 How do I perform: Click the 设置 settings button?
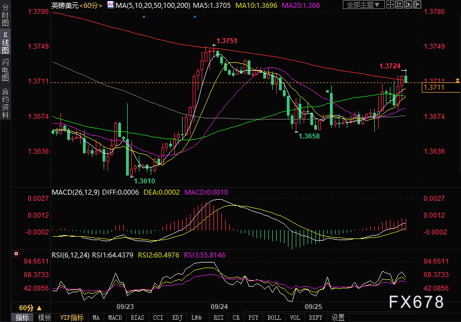(338, 318)
